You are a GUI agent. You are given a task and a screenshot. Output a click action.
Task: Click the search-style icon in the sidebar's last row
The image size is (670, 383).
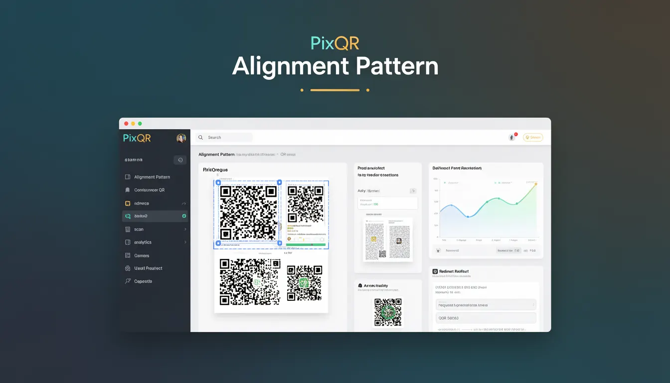click(128, 281)
